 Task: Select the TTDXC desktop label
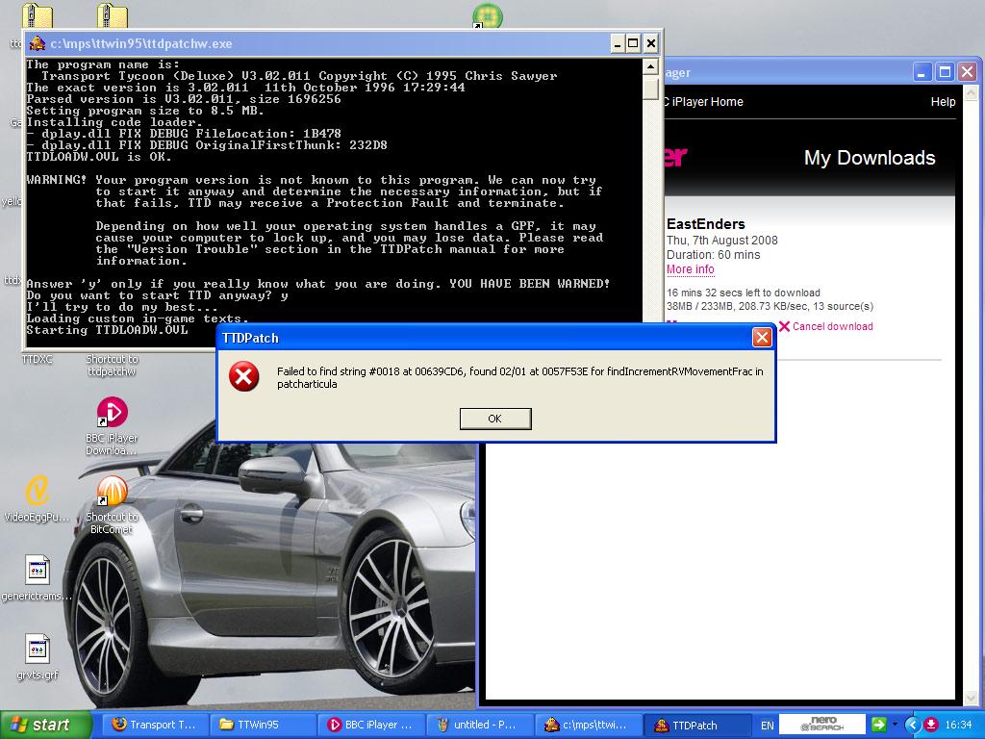click(38, 359)
